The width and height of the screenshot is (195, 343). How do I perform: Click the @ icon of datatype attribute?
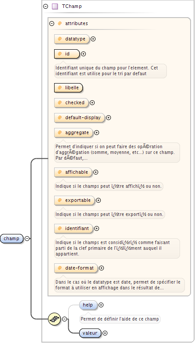(x=60, y=39)
